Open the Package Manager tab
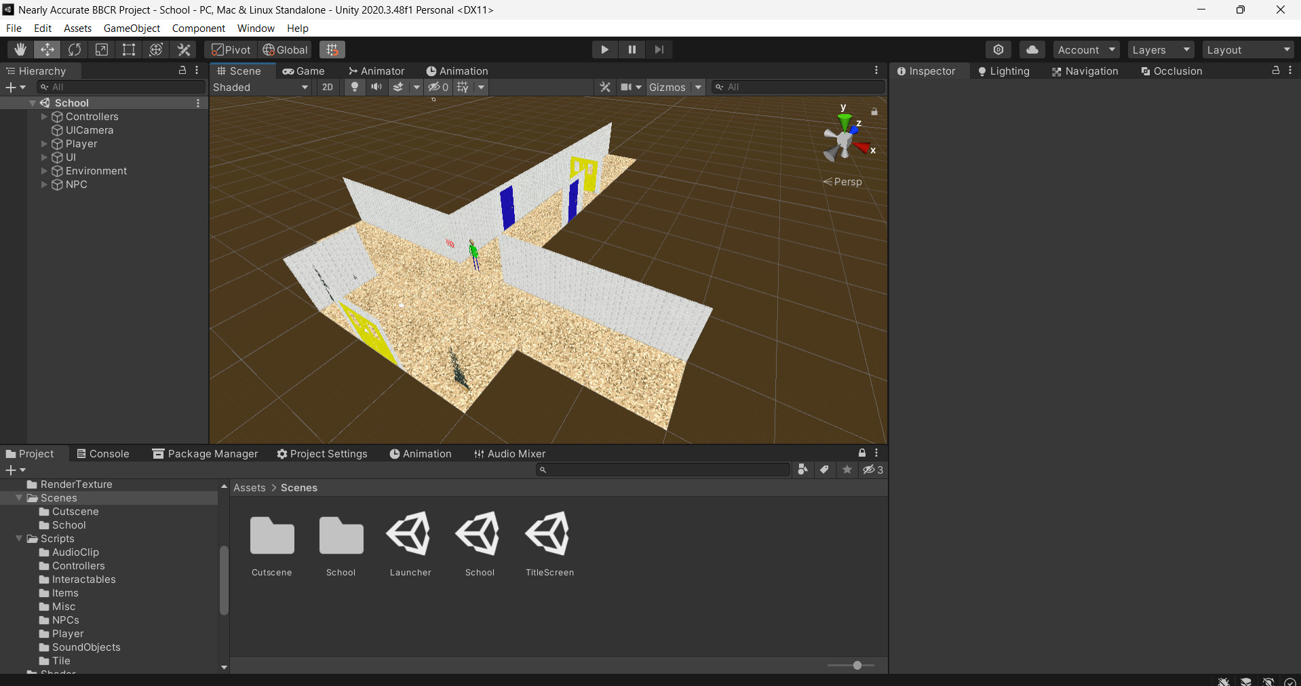Viewport: 1301px width, 686px height. point(205,453)
